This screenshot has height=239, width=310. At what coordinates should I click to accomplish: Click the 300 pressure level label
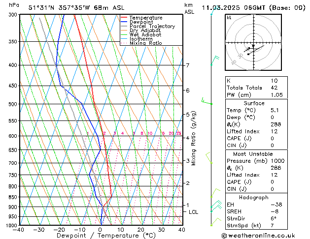[14, 15]
